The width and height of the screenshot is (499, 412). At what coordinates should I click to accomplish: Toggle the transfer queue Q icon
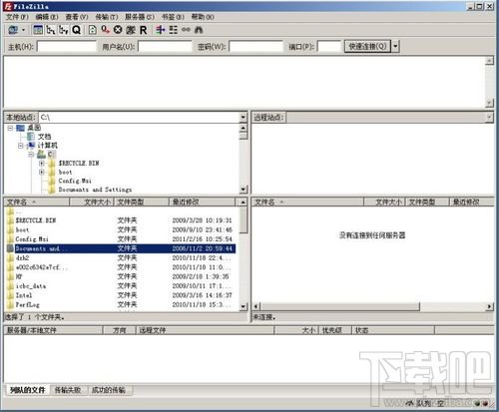tap(76, 30)
